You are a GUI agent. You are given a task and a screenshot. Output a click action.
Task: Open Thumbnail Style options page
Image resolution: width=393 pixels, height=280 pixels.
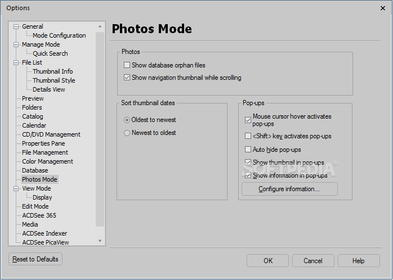54,80
